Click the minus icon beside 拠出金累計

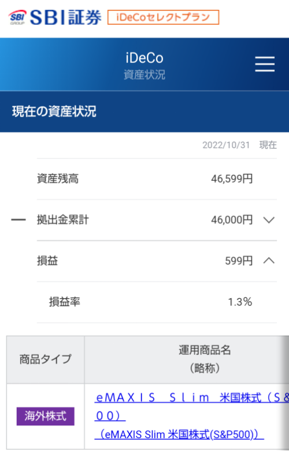[x=18, y=220]
